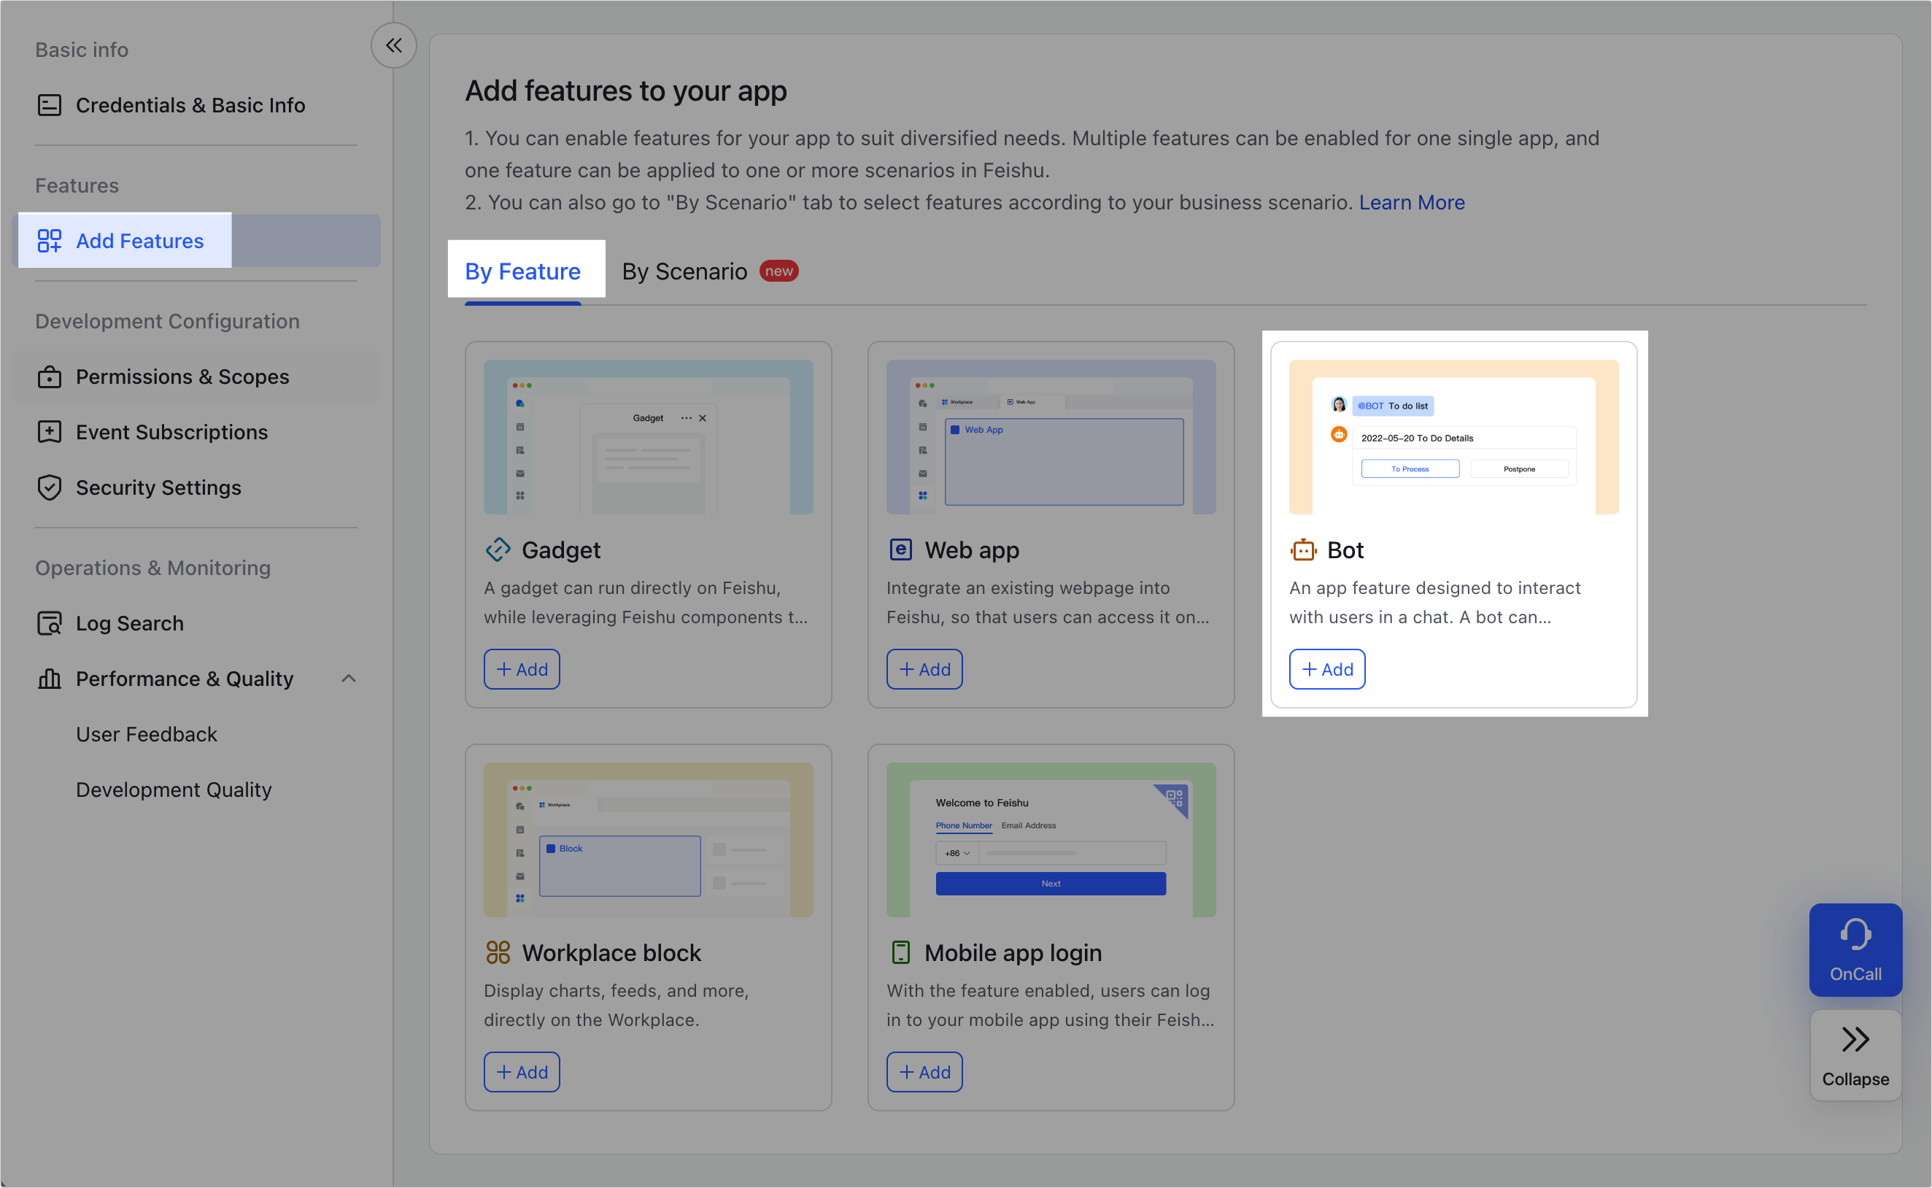This screenshot has height=1188, width=1932.
Task: Select the By Feature tab
Action: point(523,271)
